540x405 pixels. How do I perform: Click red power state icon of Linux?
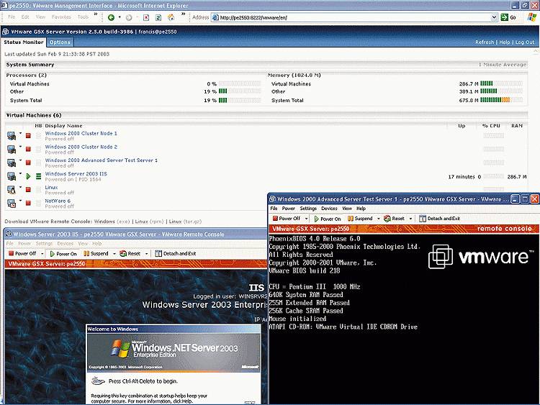coord(28,190)
